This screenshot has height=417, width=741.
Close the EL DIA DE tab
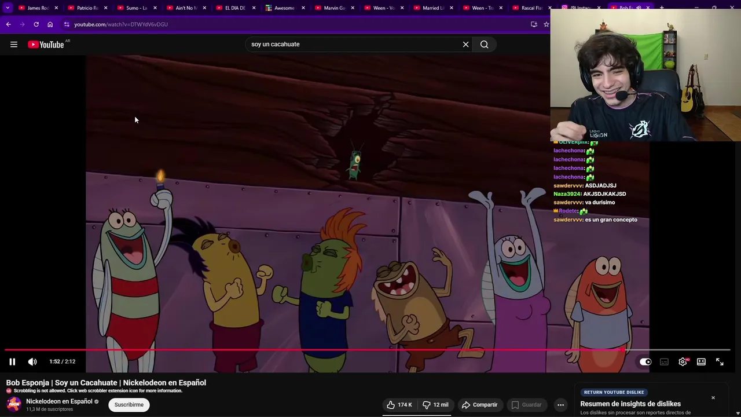[x=254, y=8]
